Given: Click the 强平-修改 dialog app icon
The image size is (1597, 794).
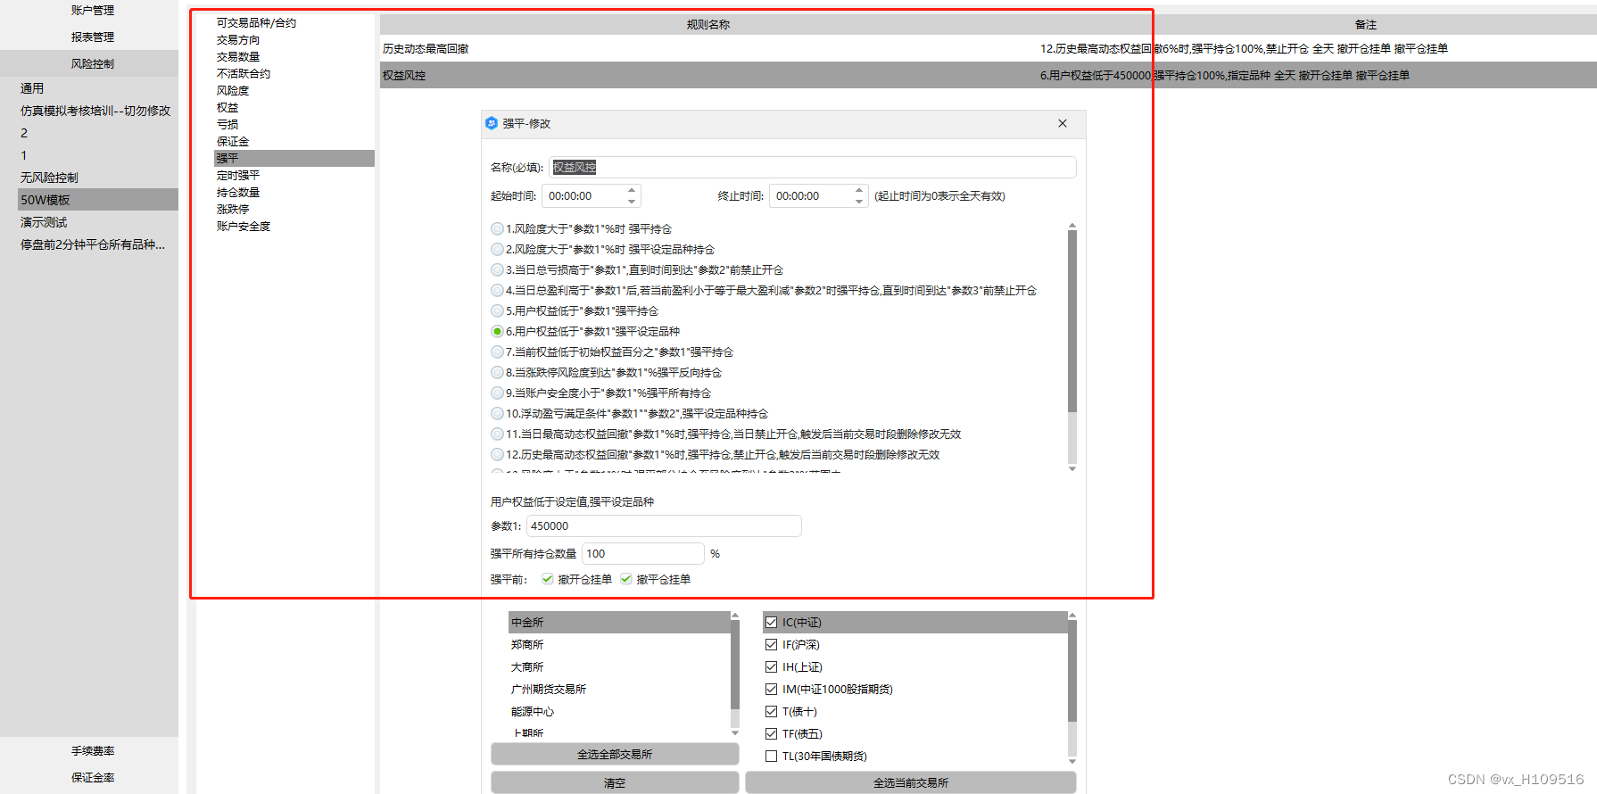Looking at the screenshot, I should coord(492,123).
